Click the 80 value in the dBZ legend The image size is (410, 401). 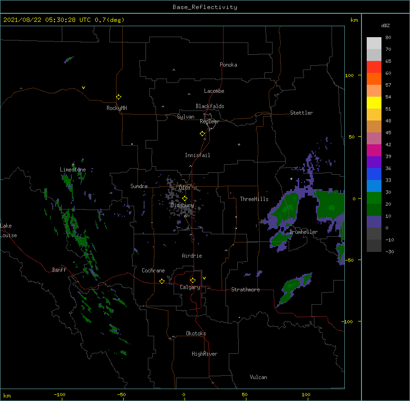point(388,38)
